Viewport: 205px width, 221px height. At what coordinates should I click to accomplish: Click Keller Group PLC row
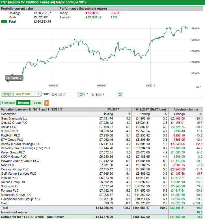point(102,152)
